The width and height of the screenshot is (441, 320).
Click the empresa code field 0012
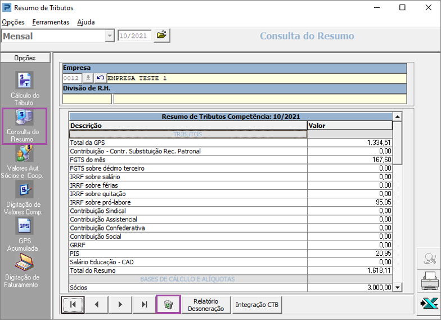[x=72, y=78]
